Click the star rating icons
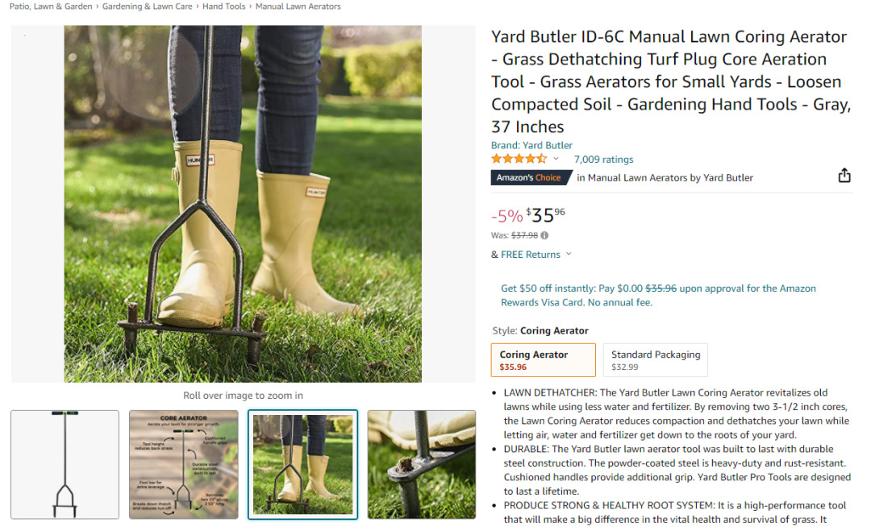This screenshot has height=527, width=871. [519, 160]
